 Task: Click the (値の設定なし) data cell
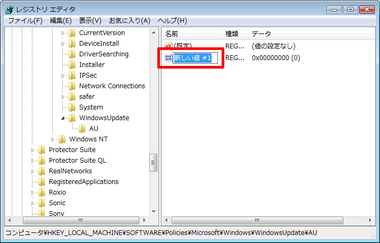[274, 46]
